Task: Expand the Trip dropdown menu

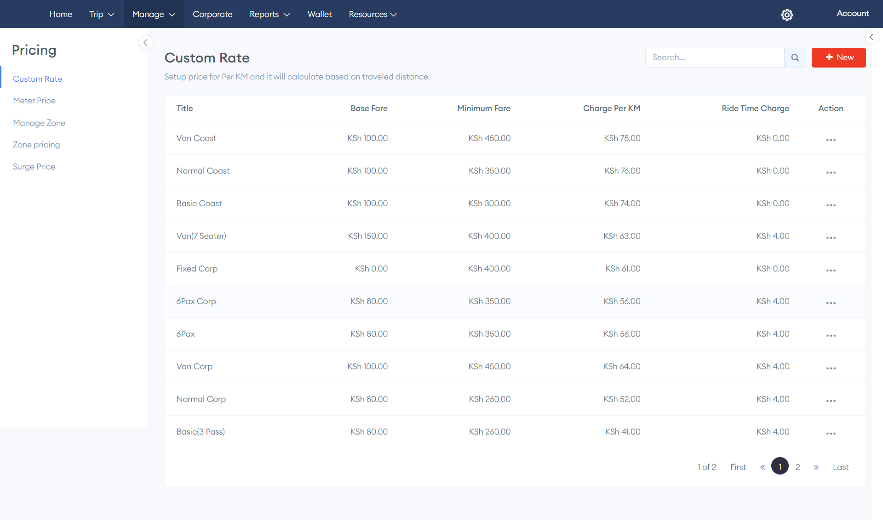Action: pyautogui.click(x=101, y=14)
